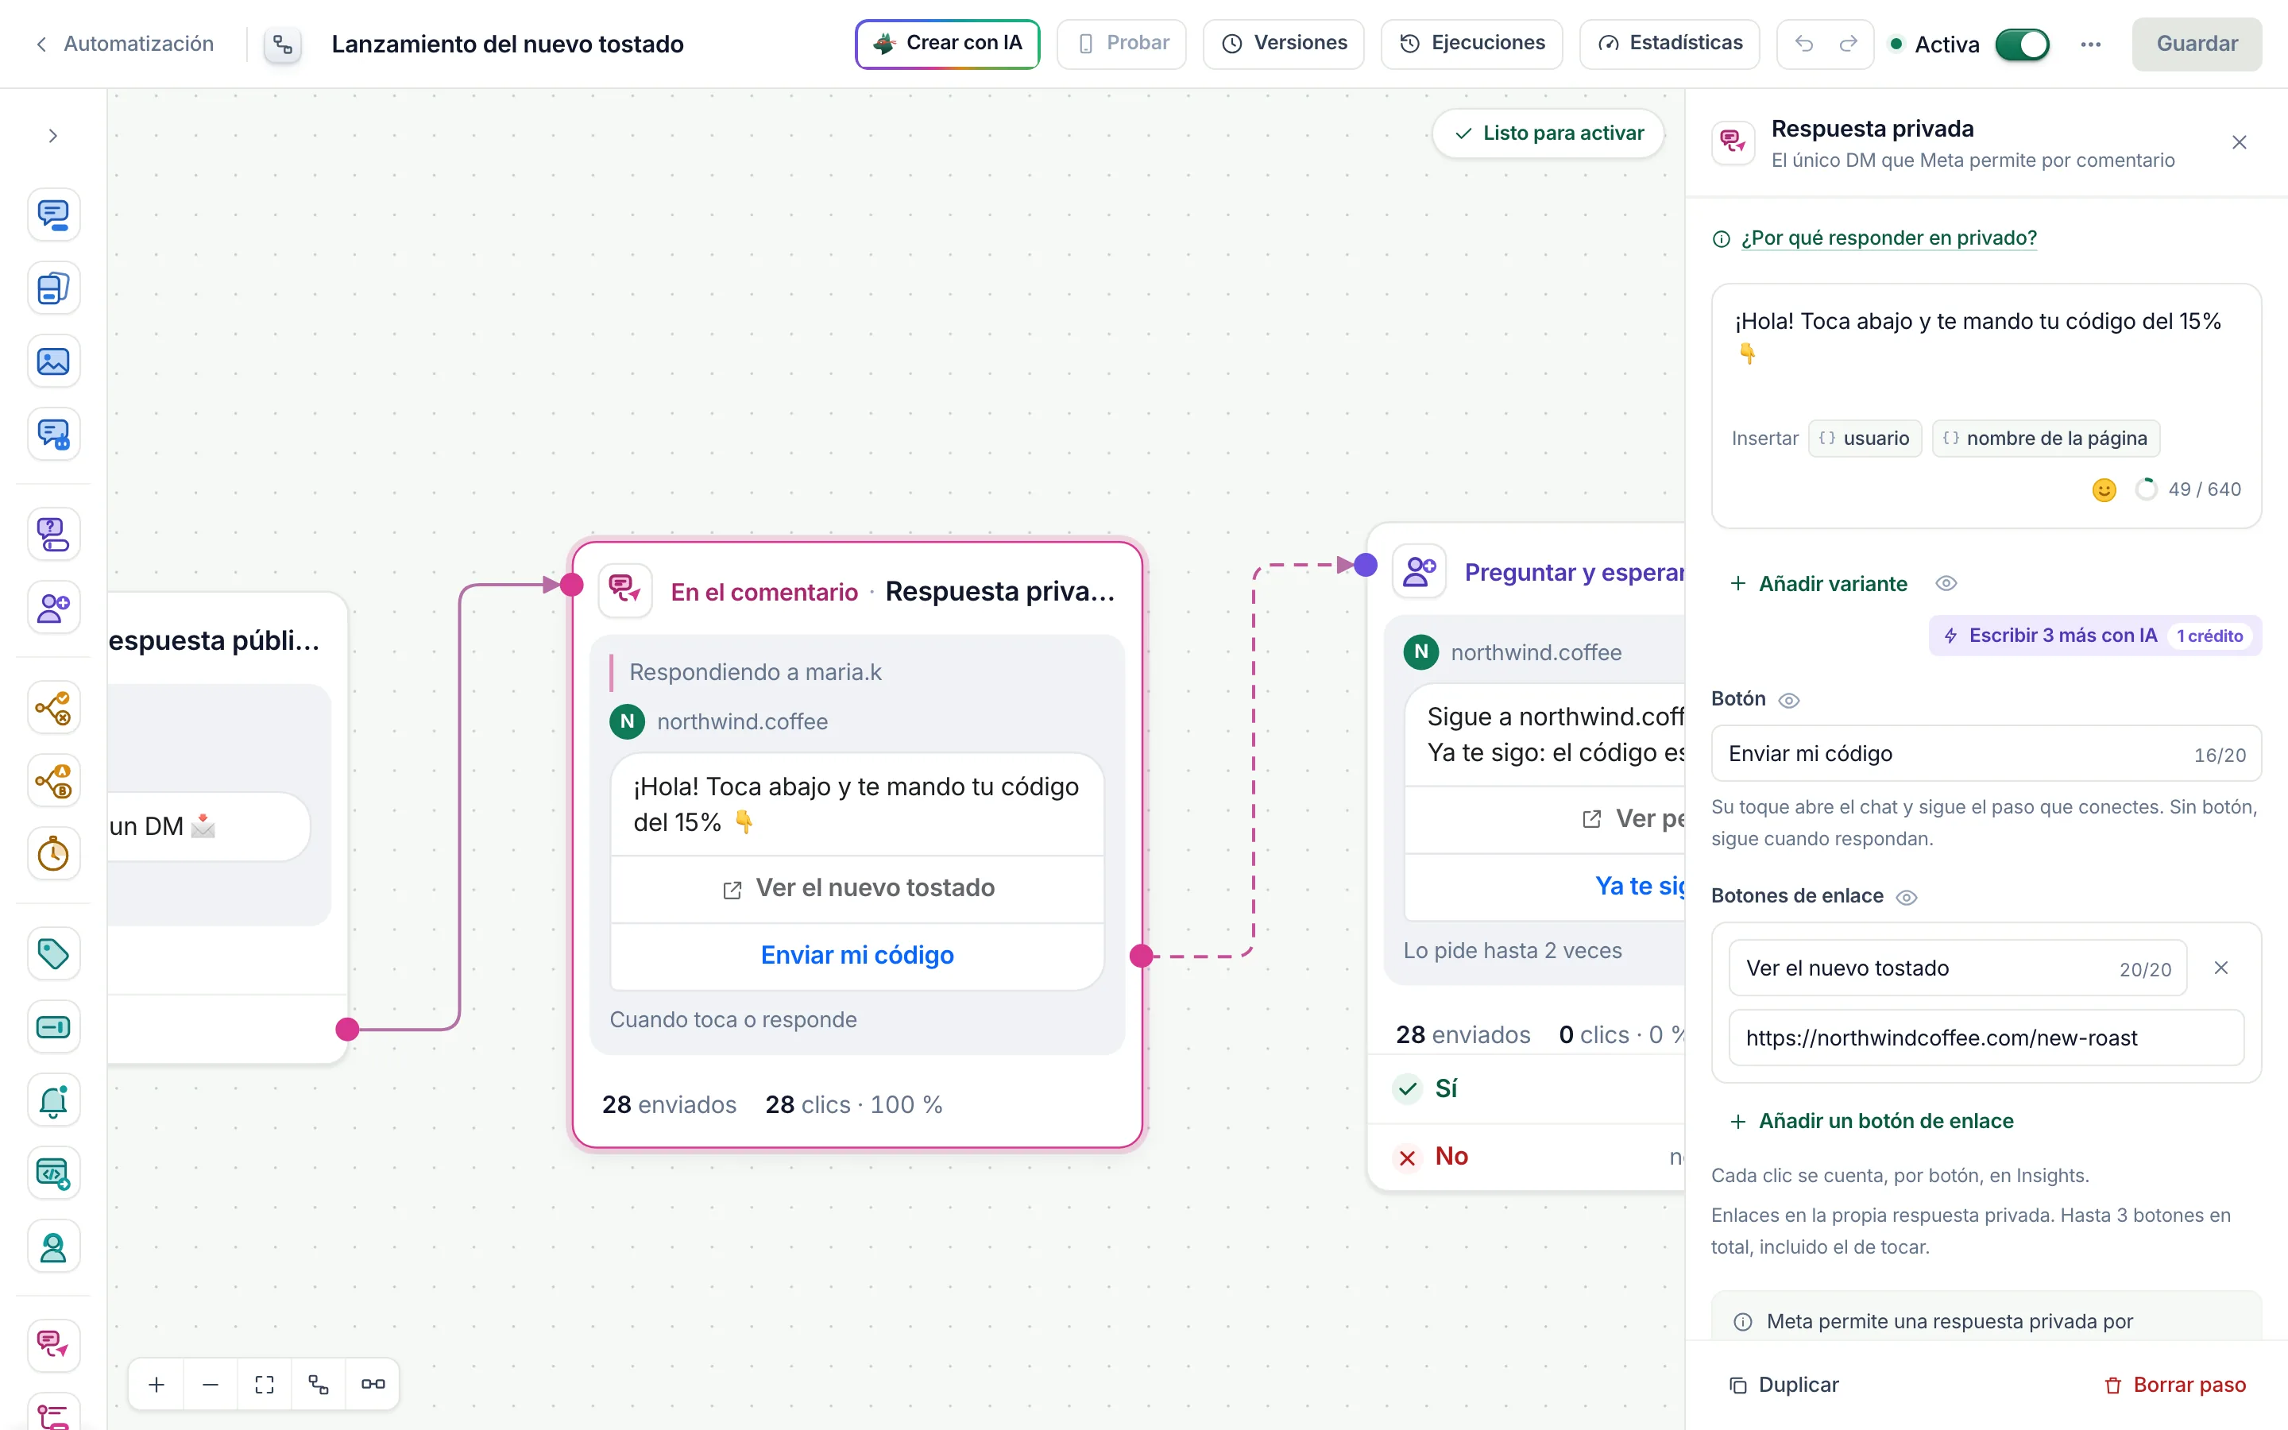This screenshot has height=1430, width=2288.
Task: Toggle the Activa switch off
Action: (2023, 44)
